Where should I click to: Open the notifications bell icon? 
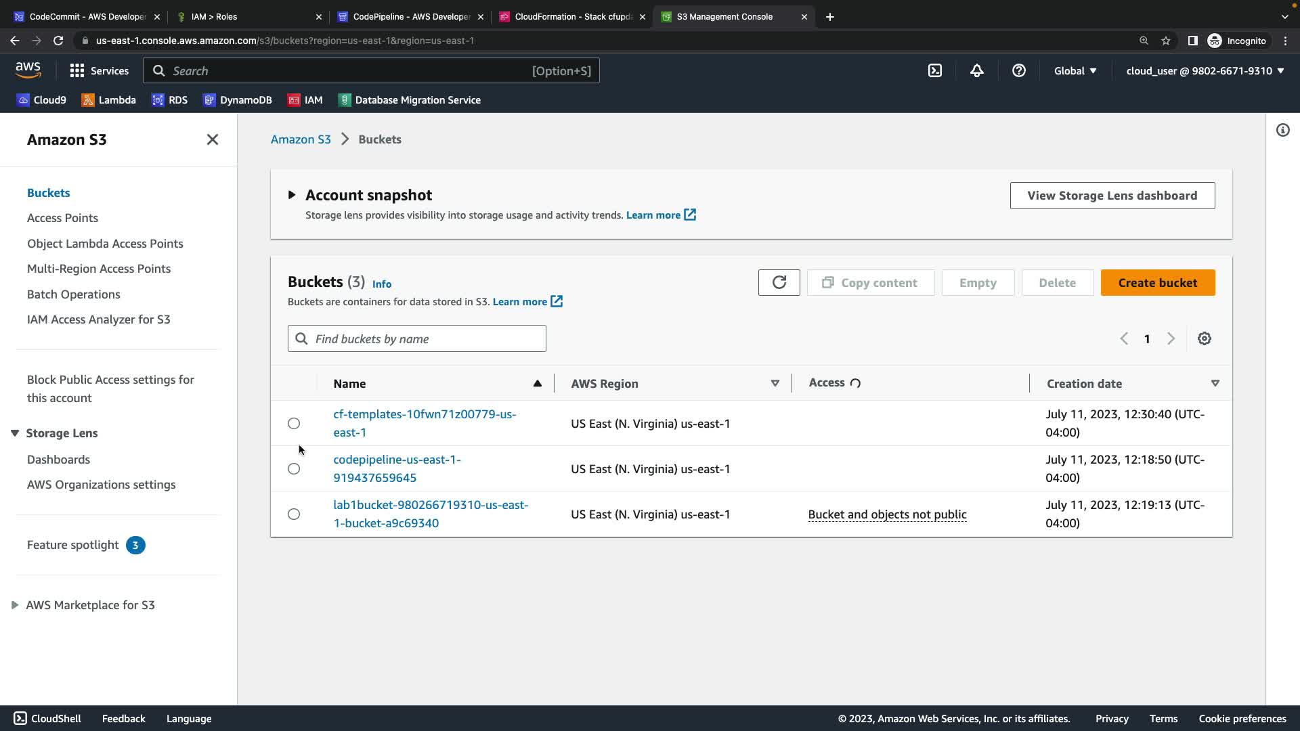click(x=976, y=70)
